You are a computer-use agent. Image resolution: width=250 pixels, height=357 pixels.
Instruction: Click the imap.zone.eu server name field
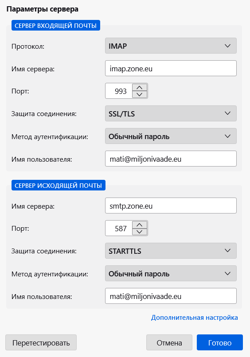click(x=171, y=68)
